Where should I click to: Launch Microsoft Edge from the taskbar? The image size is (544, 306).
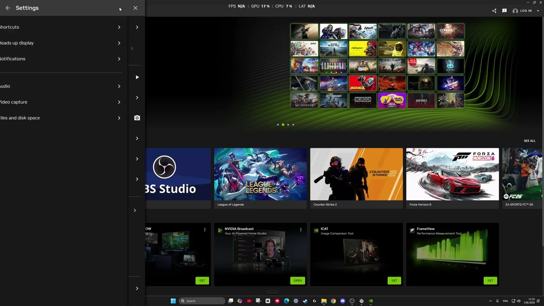286,301
